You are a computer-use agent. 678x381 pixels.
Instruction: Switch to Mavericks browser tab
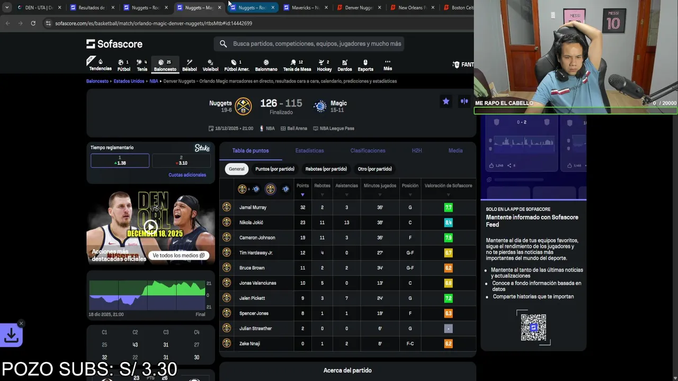click(x=306, y=7)
